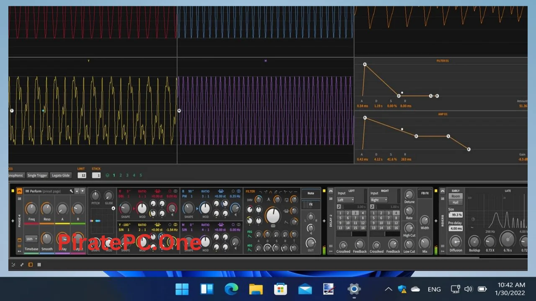Click the Delay-2 Mix knob
Image resolution: width=536 pixels, height=301 pixels.
coord(425,242)
